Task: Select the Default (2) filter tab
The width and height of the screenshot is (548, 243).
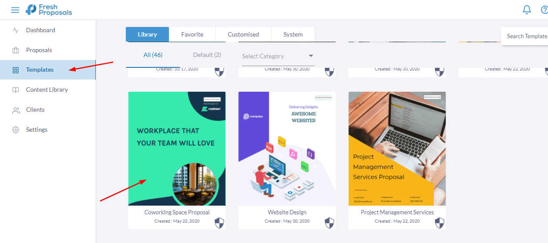Action: tap(207, 55)
